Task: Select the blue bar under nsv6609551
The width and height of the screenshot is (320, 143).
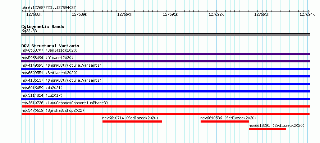Action: (x=165, y=76)
